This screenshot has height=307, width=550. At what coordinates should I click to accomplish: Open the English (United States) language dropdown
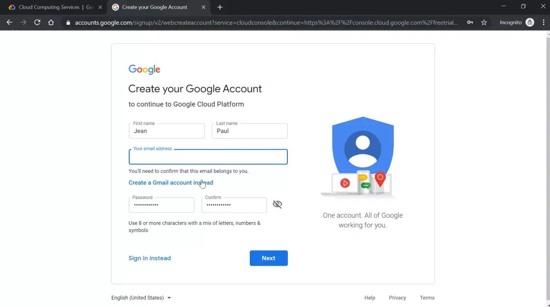[x=141, y=298]
